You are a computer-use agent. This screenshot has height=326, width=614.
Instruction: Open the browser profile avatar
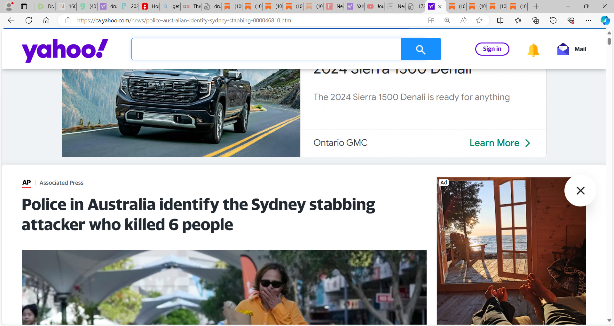[10, 6]
